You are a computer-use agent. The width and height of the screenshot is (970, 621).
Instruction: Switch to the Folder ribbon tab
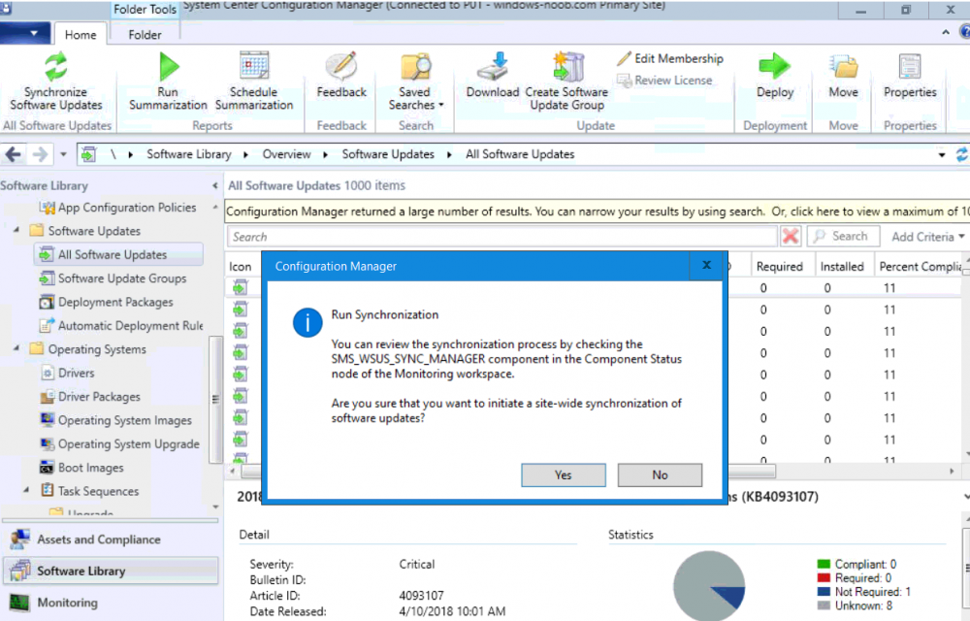(145, 35)
